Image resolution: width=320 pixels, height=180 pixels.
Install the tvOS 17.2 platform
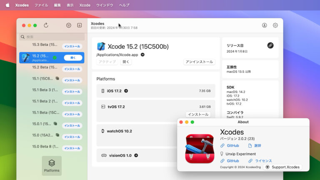pyautogui.click(x=198, y=115)
